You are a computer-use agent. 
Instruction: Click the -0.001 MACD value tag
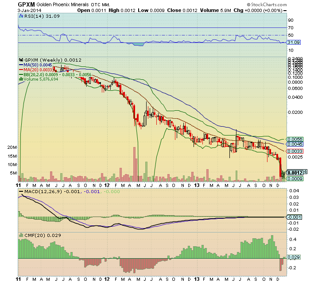[x=294, y=217]
